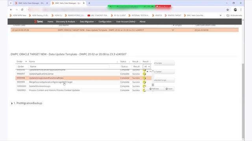Select the UpdateGroupListandFunctionalRoles script row
The height and width of the screenshot is (141, 252).
tap(83, 78)
